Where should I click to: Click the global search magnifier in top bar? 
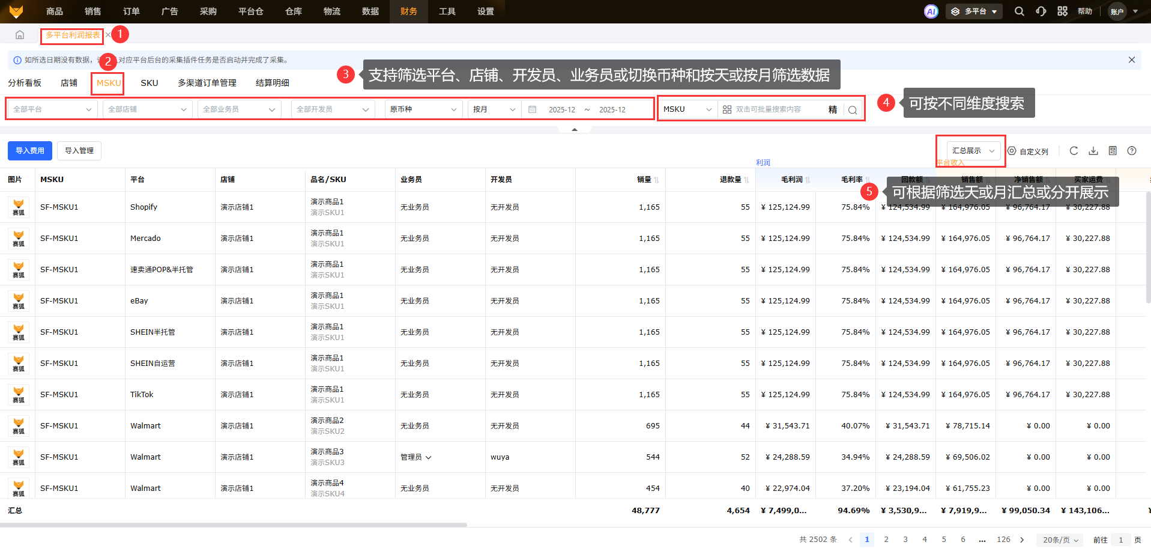coord(1019,11)
